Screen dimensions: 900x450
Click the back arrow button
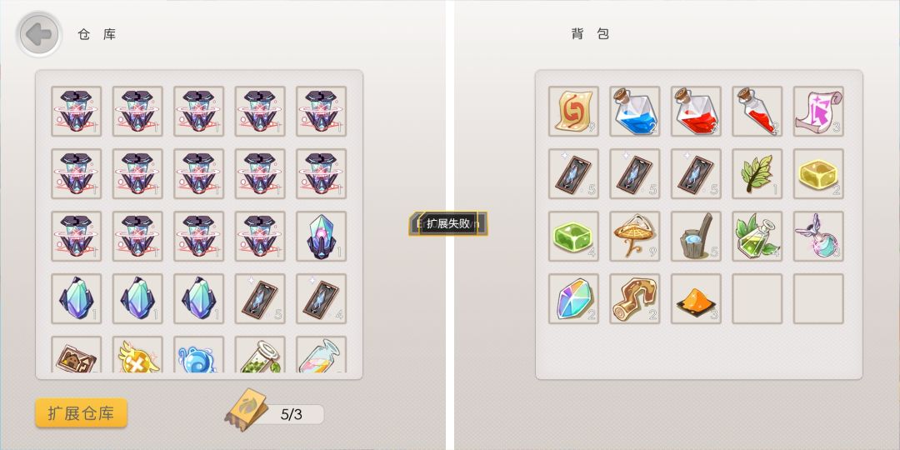point(38,34)
